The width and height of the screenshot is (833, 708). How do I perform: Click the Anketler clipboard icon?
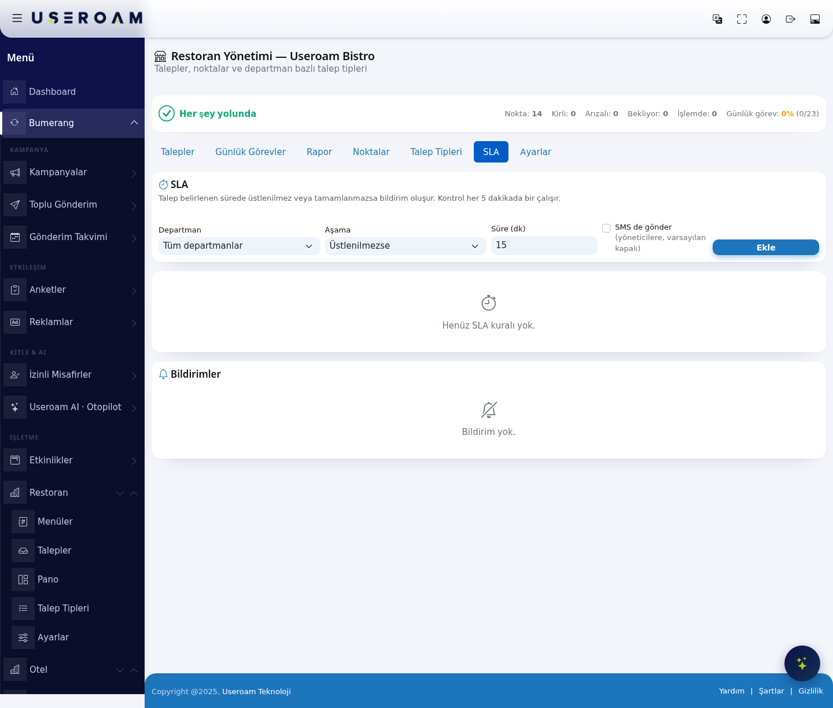point(15,290)
